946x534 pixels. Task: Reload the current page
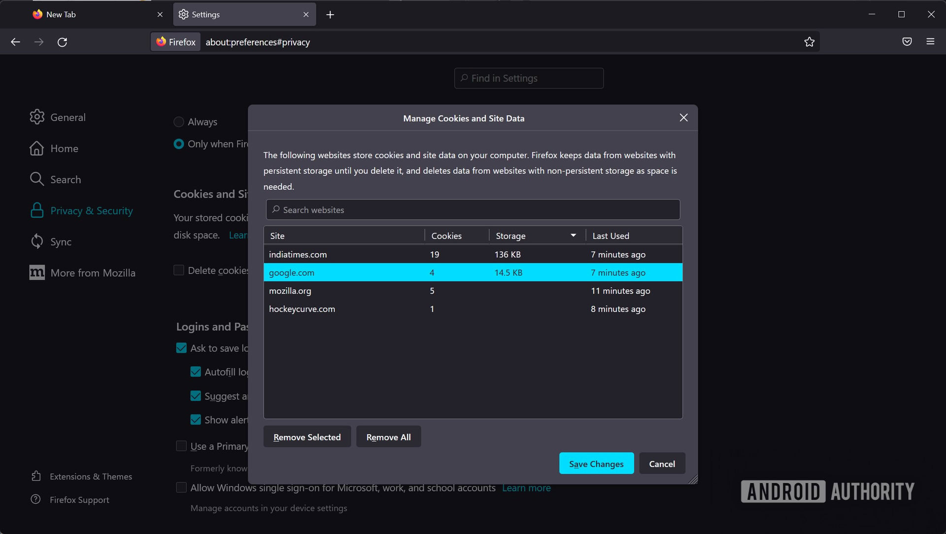62,42
